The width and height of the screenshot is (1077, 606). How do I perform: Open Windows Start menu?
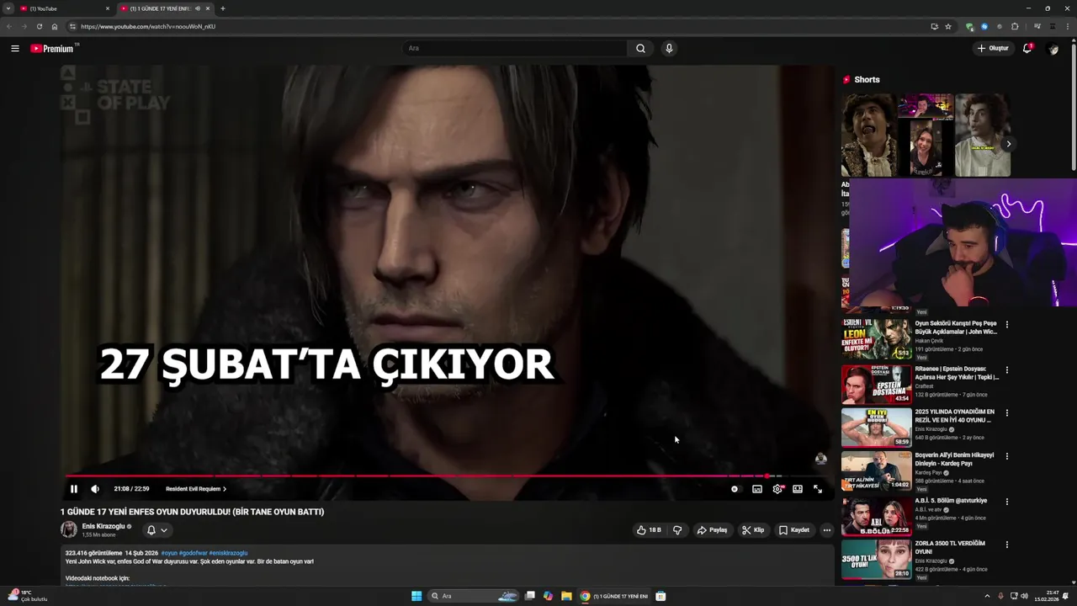tap(416, 596)
